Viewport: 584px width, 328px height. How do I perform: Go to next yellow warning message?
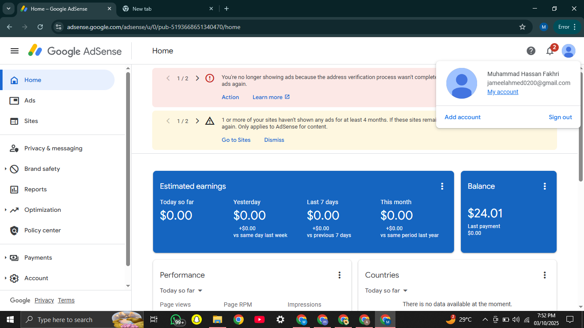(x=197, y=121)
